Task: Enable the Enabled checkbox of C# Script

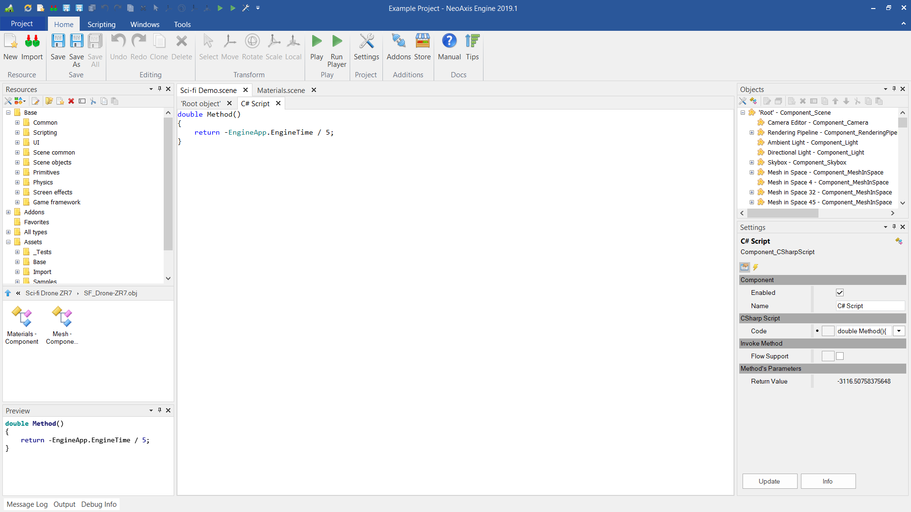Action: [839, 293]
